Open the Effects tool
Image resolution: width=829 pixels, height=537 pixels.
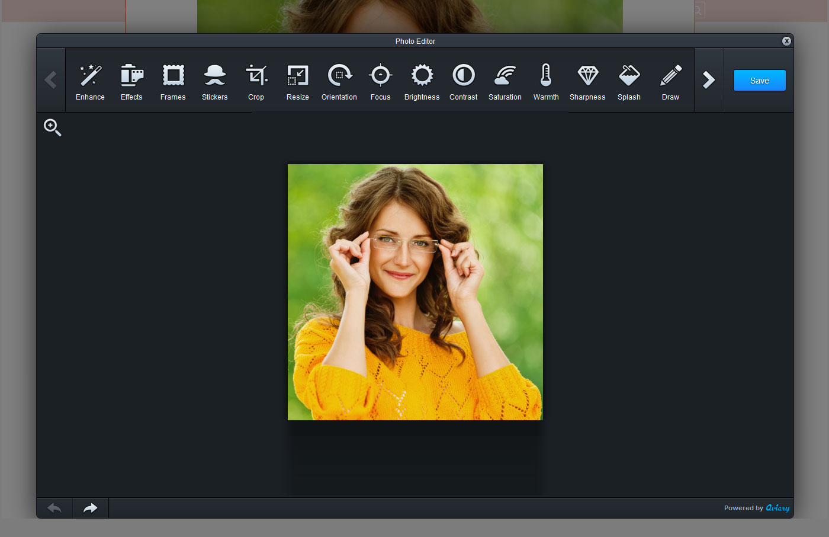click(131, 81)
